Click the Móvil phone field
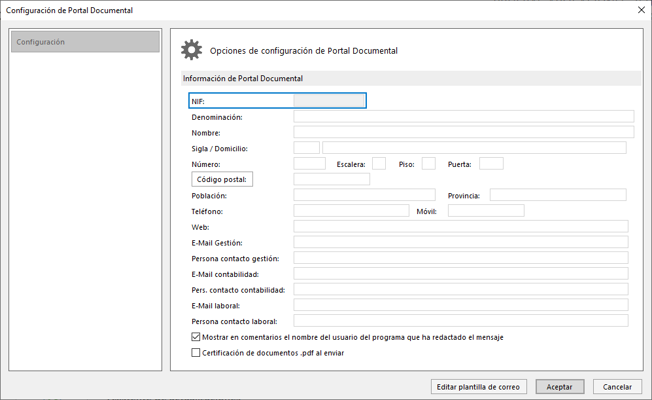652x400 pixels. click(x=486, y=211)
